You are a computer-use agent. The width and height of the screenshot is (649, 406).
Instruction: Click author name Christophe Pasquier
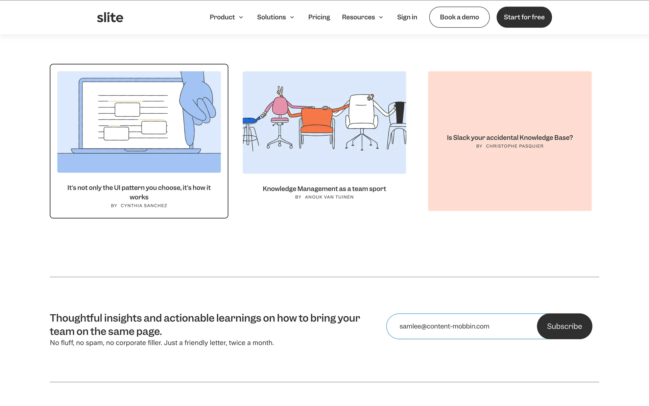(514, 146)
